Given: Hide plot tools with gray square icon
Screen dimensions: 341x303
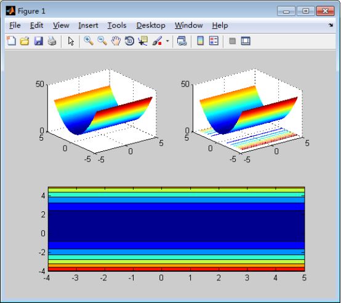Looking at the screenshot, I should pos(232,41).
